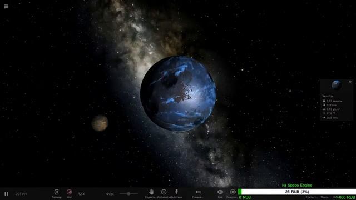356x200 pixels.
Task: Click the density value 7.13 g/cm³
Action: point(333,109)
